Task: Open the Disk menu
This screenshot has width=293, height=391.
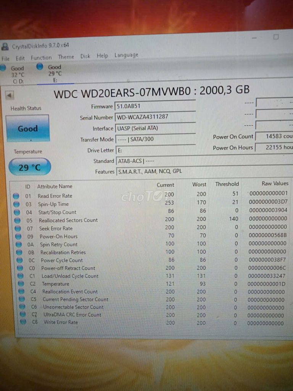Action: pos(85,56)
